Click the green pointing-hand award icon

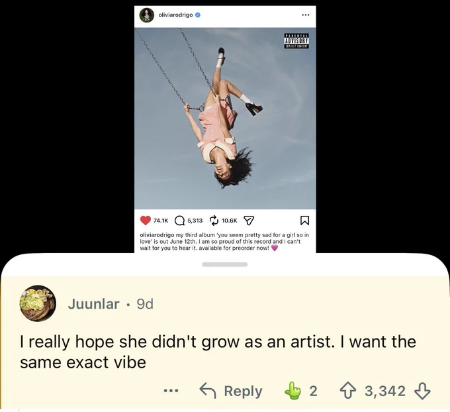pos(292,390)
